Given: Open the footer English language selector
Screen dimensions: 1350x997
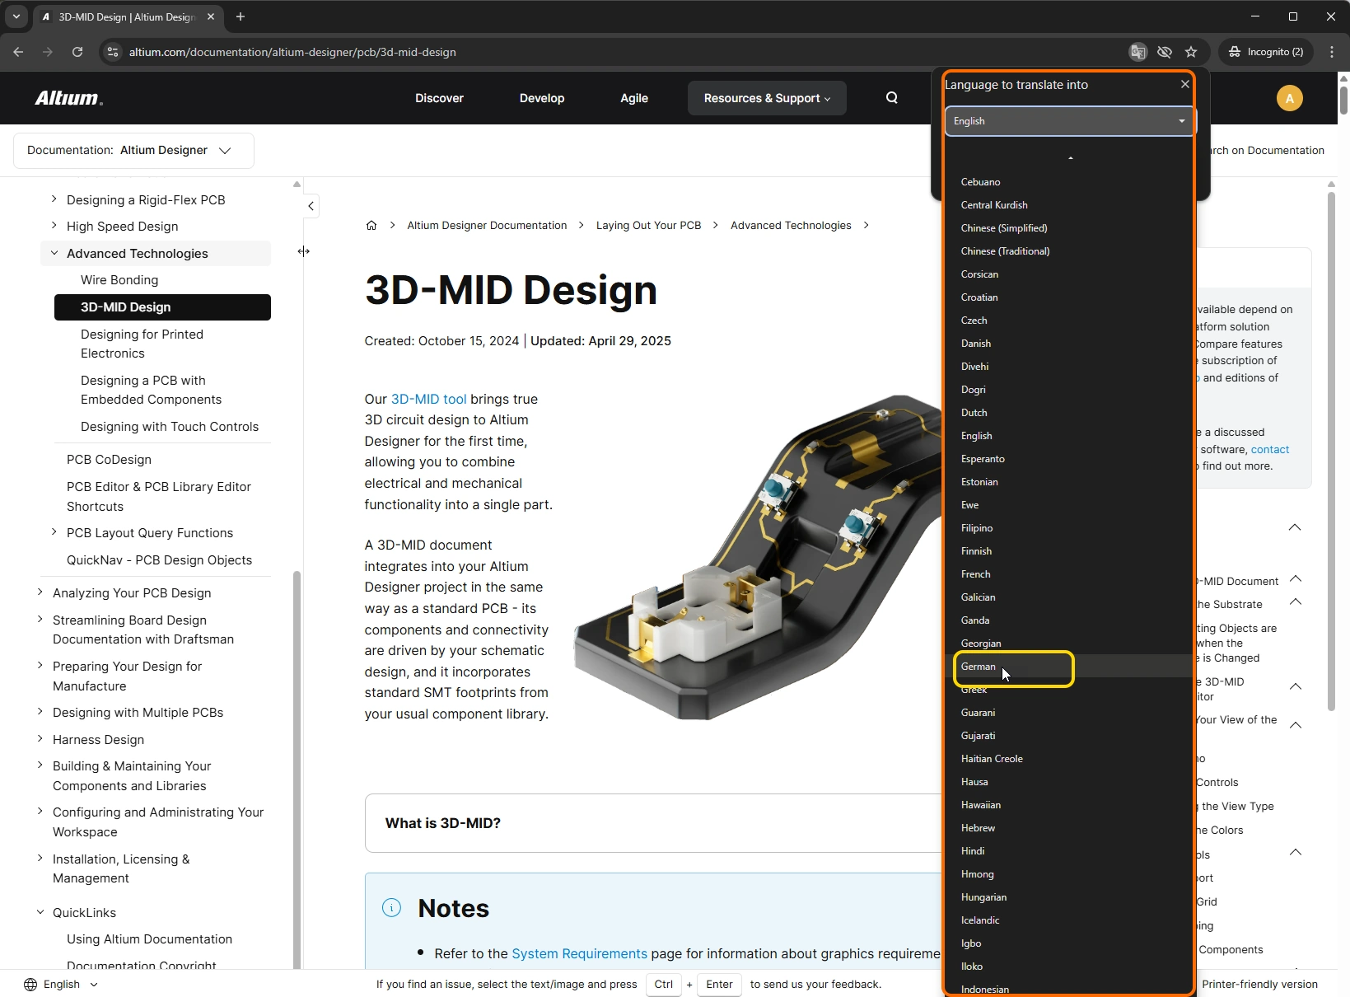Looking at the screenshot, I should [62, 984].
